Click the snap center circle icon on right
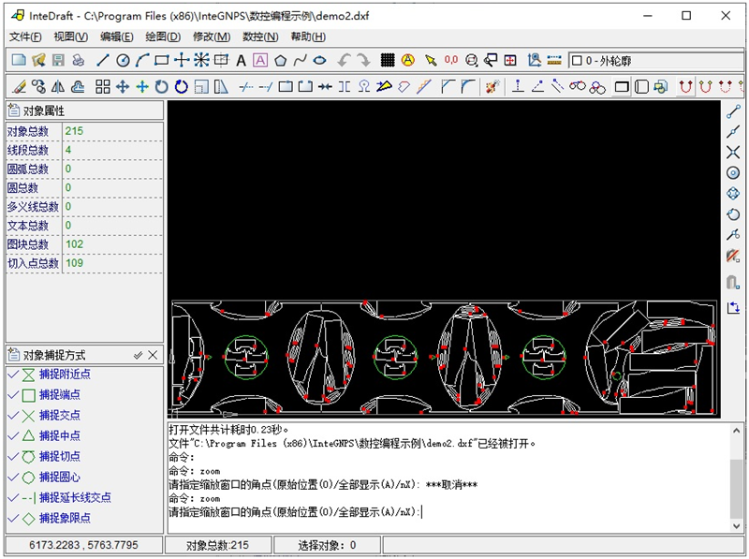This screenshot has height=559, width=749. 733,173
